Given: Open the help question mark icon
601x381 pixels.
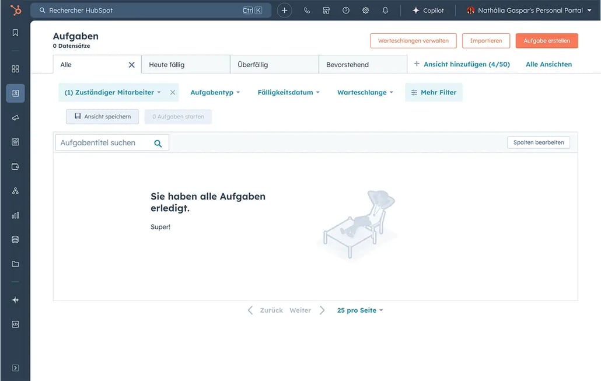Looking at the screenshot, I should click(346, 10).
